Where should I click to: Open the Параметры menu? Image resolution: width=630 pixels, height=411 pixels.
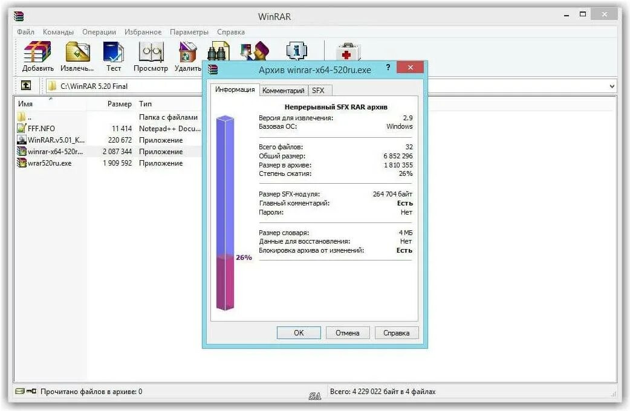(x=189, y=32)
